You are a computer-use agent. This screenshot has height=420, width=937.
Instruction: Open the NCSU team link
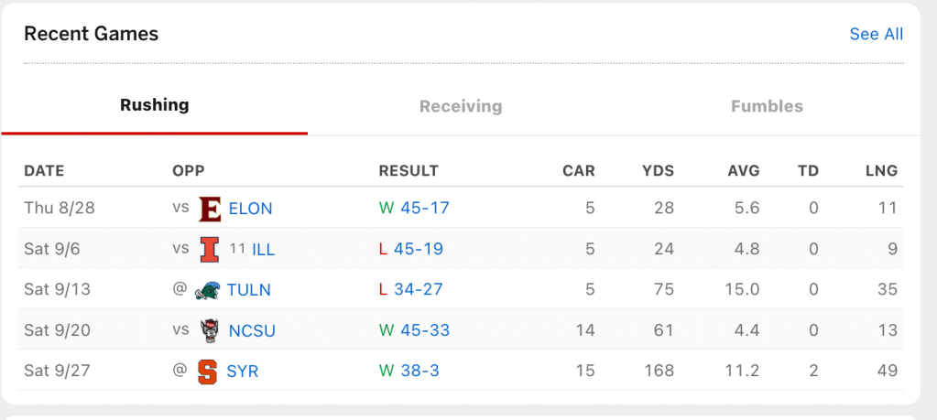252,330
